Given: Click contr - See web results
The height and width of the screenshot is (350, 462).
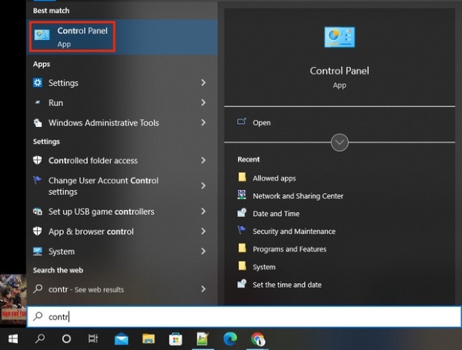Looking at the screenshot, I should pyautogui.click(x=122, y=288).
